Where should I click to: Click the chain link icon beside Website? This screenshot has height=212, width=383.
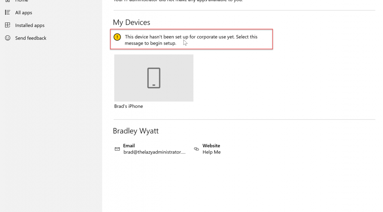coord(196,149)
